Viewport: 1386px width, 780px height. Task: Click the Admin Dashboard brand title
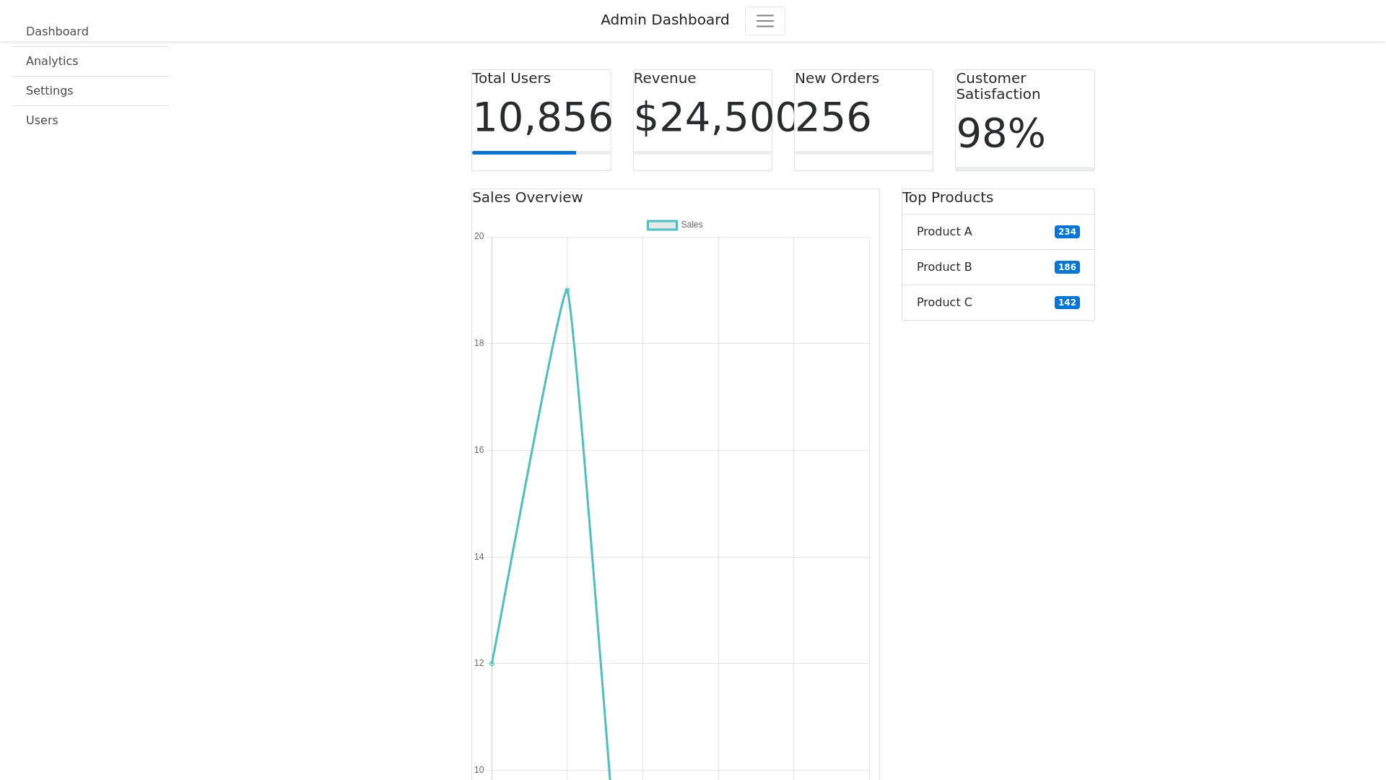(x=664, y=20)
